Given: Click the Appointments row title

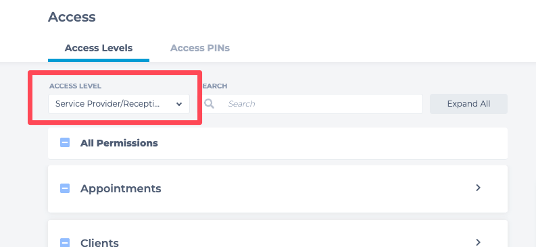Looking at the screenshot, I should click(121, 188).
